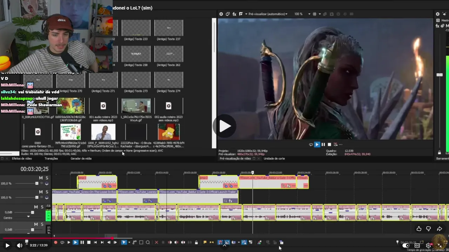Screen dimensions: 449x252
Task: Open YouTube player settings gear
Action: pos(428,245)
